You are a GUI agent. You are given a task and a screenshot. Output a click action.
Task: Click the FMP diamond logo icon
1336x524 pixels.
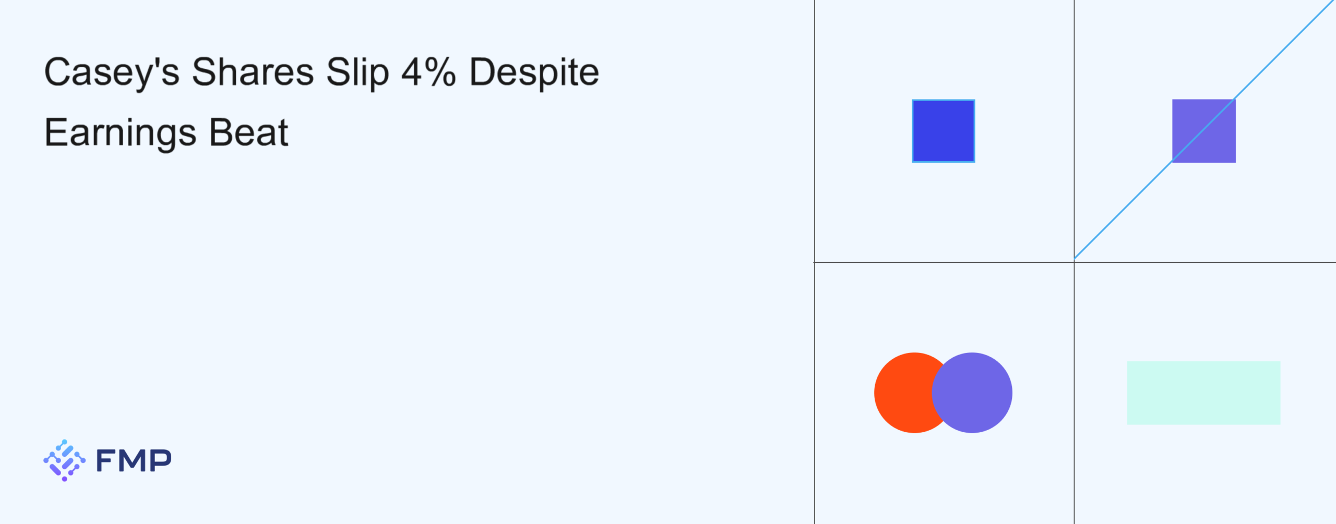[64, 460]
